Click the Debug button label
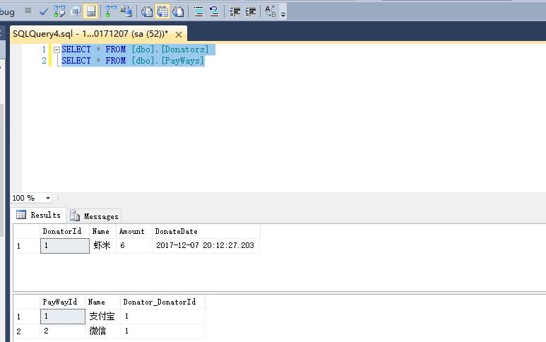The width and height of the screenshot is (546, 342). 7,13
